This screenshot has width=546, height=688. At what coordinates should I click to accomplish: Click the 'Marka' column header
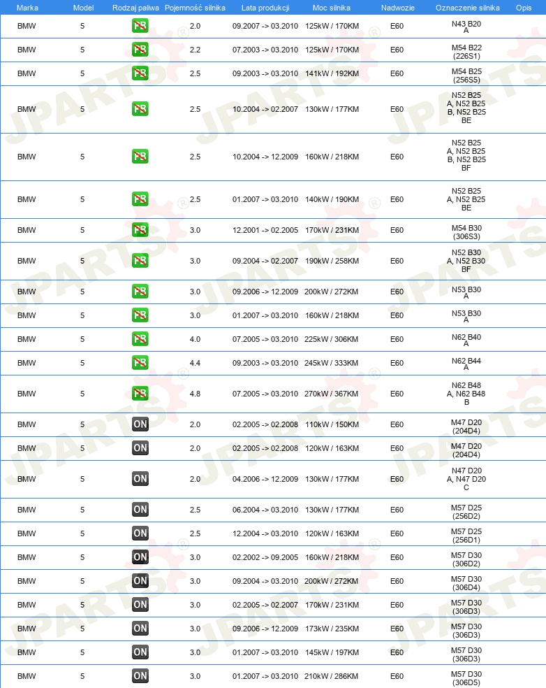click(27, 8)
